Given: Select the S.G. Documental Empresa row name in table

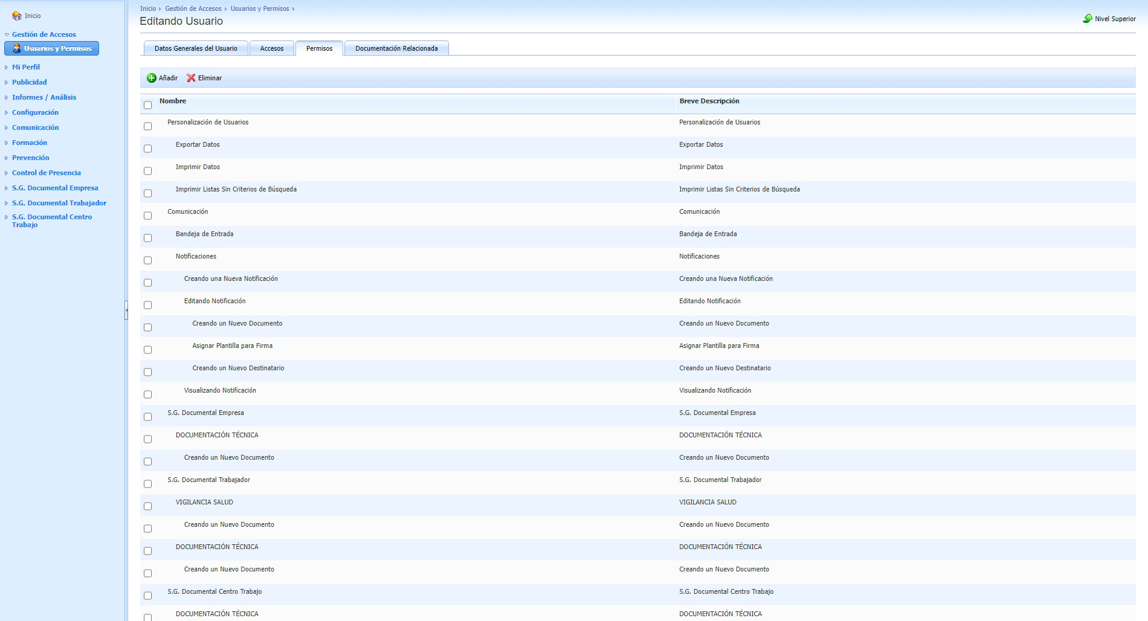Looking at the screenshot, I should pos(206,413).
